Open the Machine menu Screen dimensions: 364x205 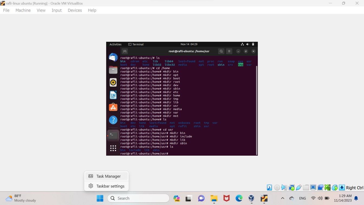pyautogui.click(x=23, y=10)
